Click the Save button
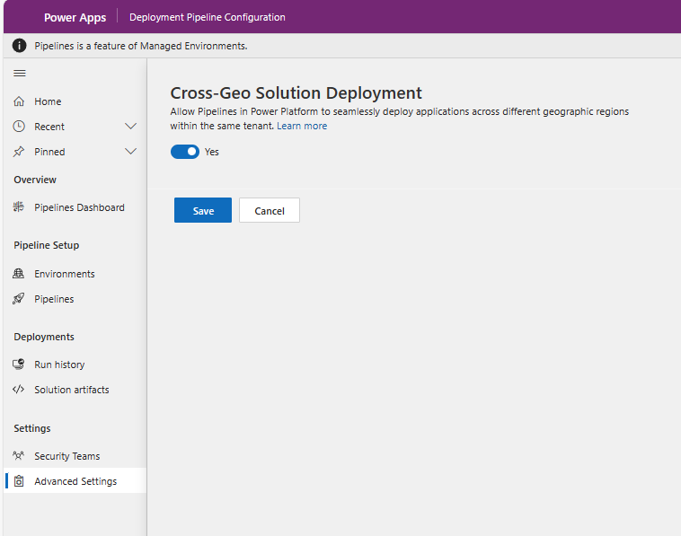This screenshot has height=536, width=681. click(x=203, y=210)
